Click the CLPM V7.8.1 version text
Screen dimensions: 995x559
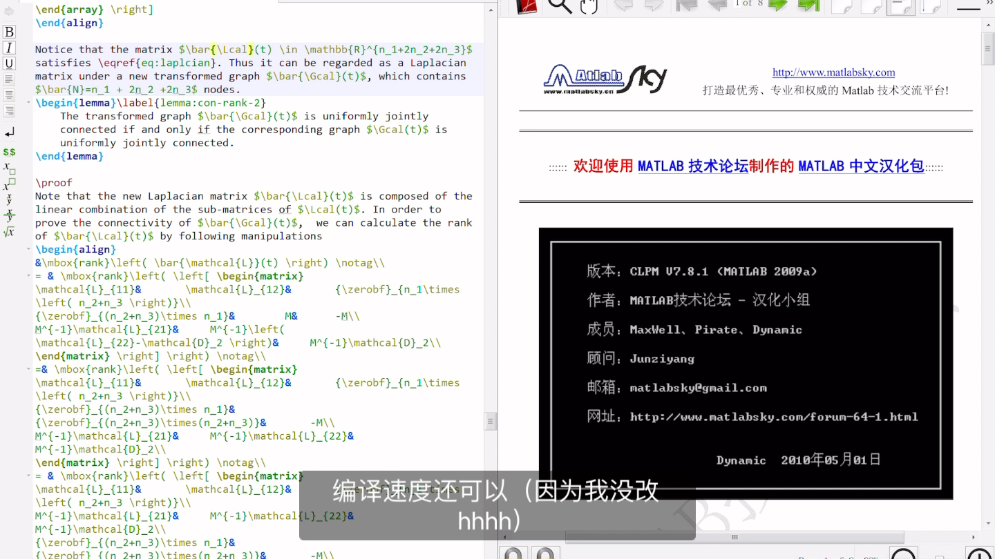click(x=723, y=271)
